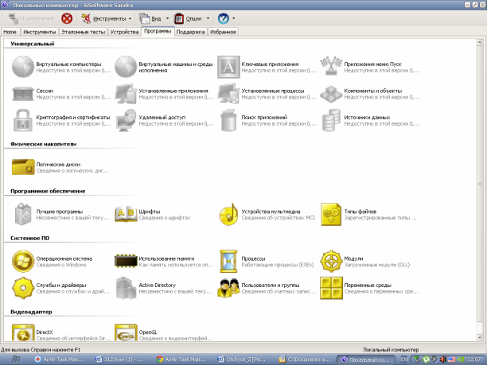487x365 pixels.
Task: Open the Избранное tab
Action: point(223,32)
